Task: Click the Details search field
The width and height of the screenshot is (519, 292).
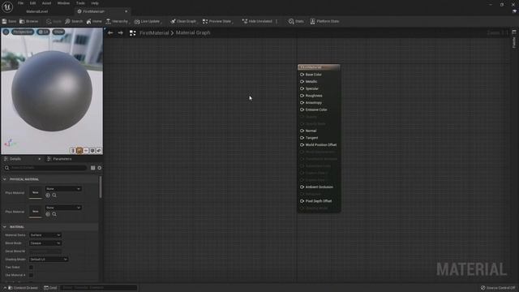Action: coord(45,168)
